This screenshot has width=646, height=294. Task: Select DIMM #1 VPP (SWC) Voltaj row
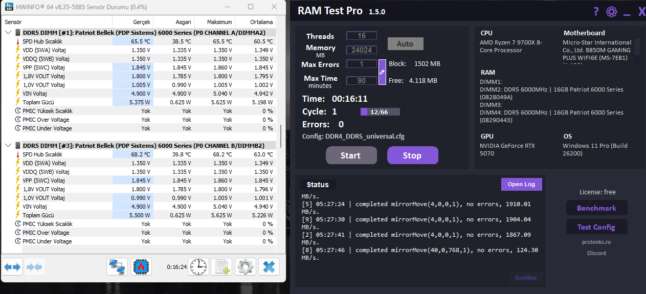(139, 67)
